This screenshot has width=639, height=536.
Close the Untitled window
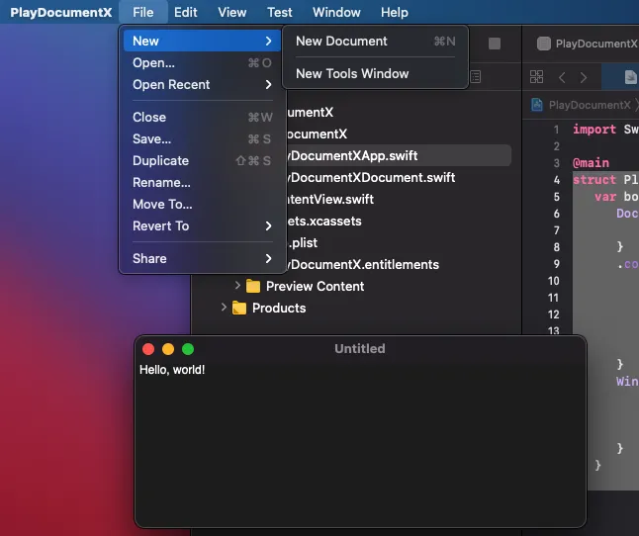click(x=148, y=349)
